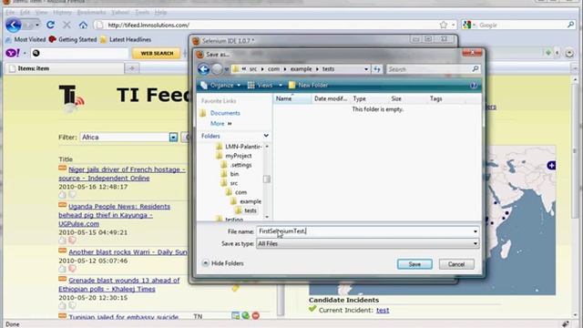Viewport: 583px width, 328px height.
Task: Sort by the Name column header
Action: click(292, 98)
